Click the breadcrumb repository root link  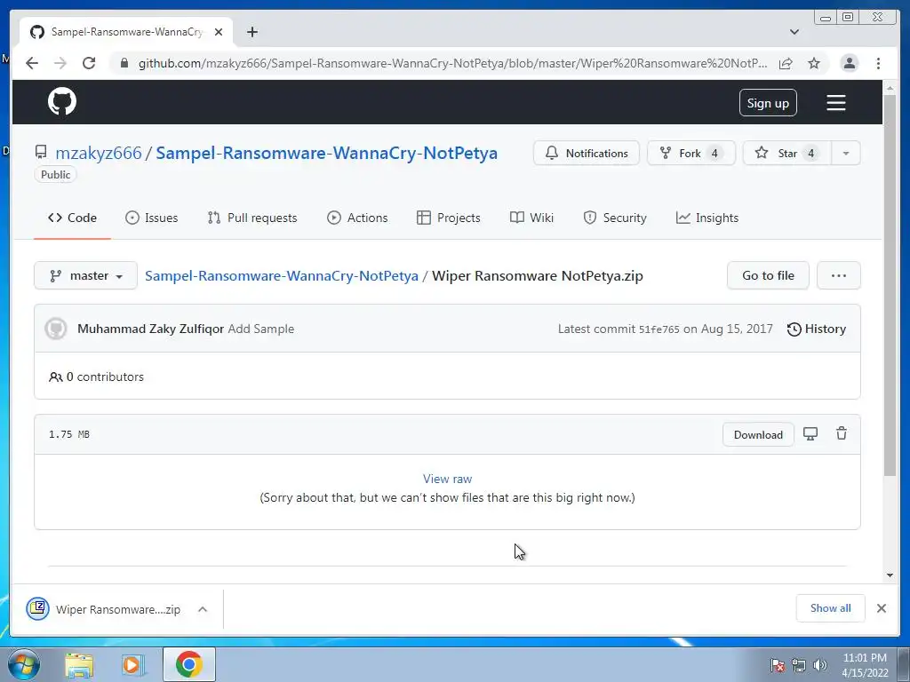pyautogui.click(x=282, y=275)
